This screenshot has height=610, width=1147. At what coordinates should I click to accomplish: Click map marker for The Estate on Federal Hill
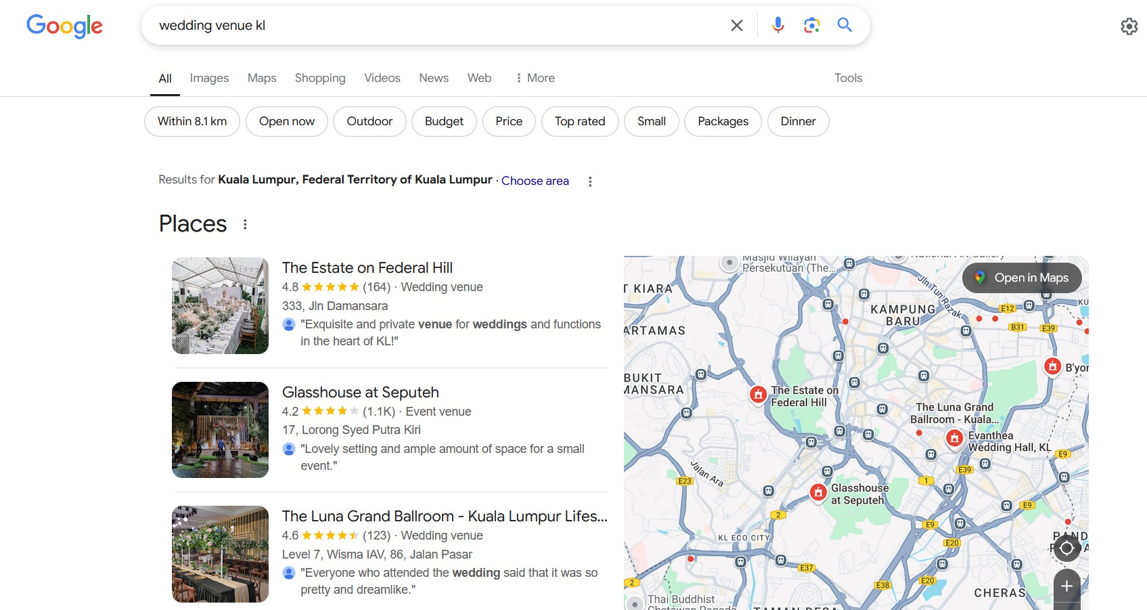click(758, 394)
